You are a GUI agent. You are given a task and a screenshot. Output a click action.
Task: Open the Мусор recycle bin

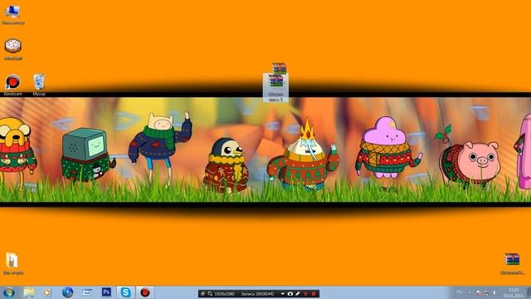pos(39,85)
